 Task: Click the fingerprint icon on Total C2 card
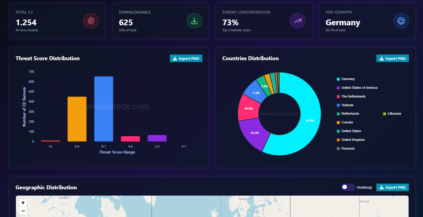point(91,21)
